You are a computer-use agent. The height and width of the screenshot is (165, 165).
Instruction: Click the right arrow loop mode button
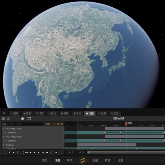click(56, 152)
